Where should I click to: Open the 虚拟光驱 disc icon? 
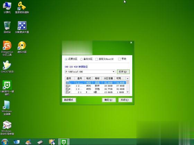click(x=22, y=47)
